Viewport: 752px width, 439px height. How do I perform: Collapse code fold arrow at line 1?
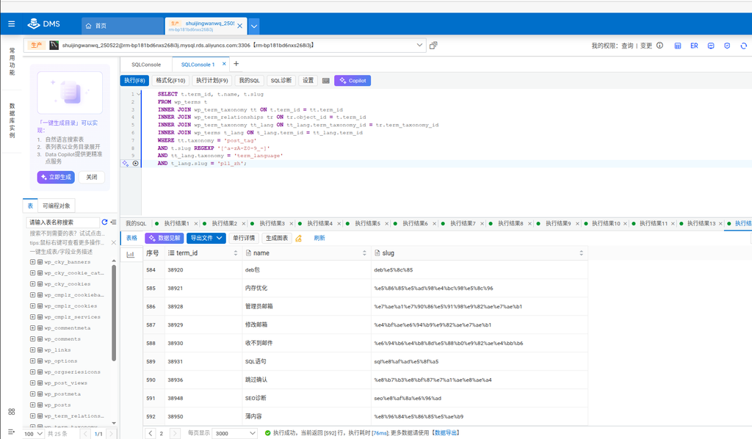click(x=139, y=94)
